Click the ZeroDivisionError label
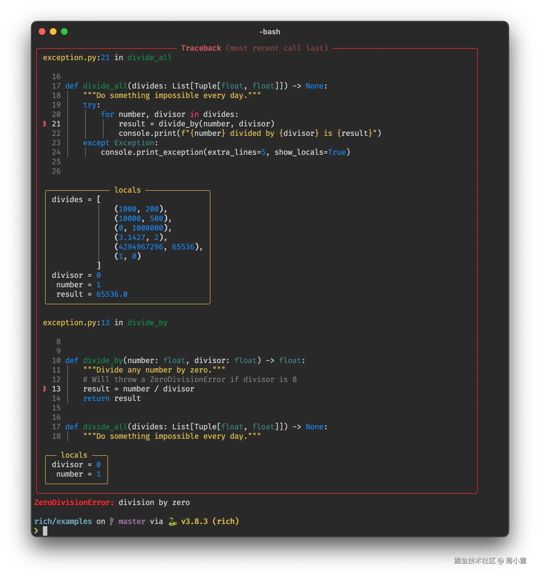The height and width of the screenshot is (578, 540). tap(74, 502)
